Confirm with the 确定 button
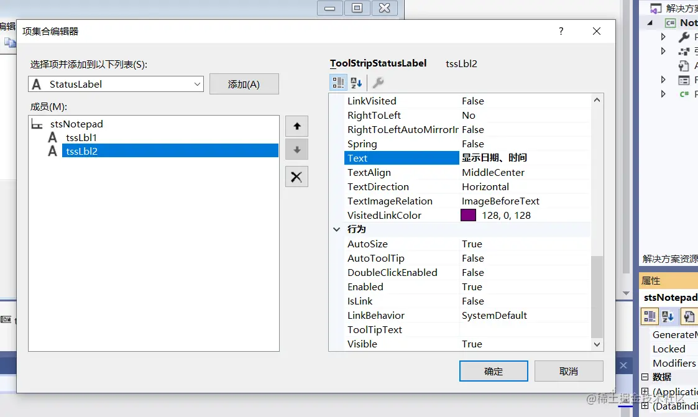698x417 pixels. (x=494, y=371)
